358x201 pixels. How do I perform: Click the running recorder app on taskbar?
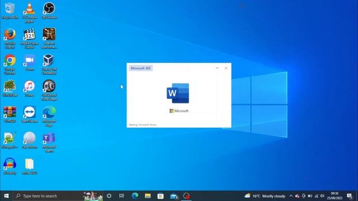pos(186,196)
